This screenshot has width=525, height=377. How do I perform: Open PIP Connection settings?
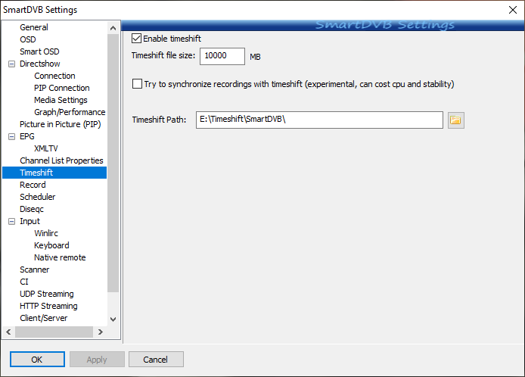62,88
